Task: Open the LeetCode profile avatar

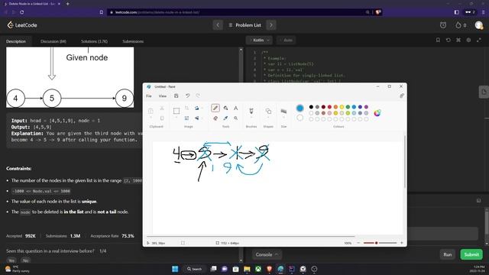Action: point(479,25)
